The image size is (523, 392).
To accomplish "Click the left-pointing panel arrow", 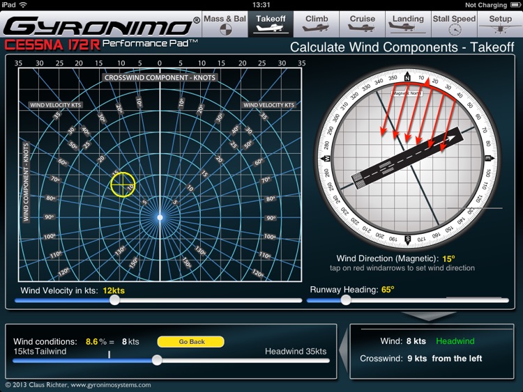I will point(343,350).
